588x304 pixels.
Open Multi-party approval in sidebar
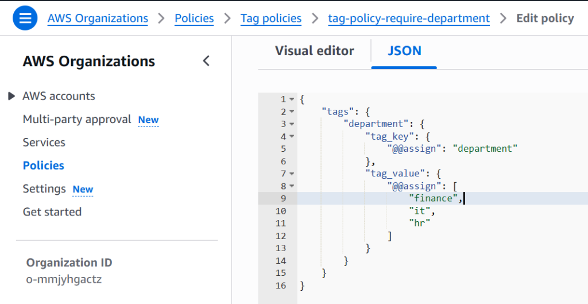[x=77, y=120]
